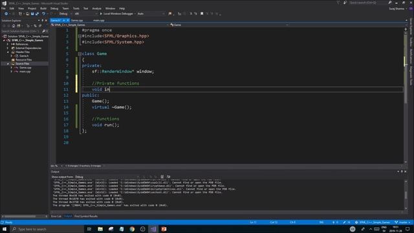Open the File menu
Image resolution: width=414 pixels, height=233 pixels.
point(3,8)
